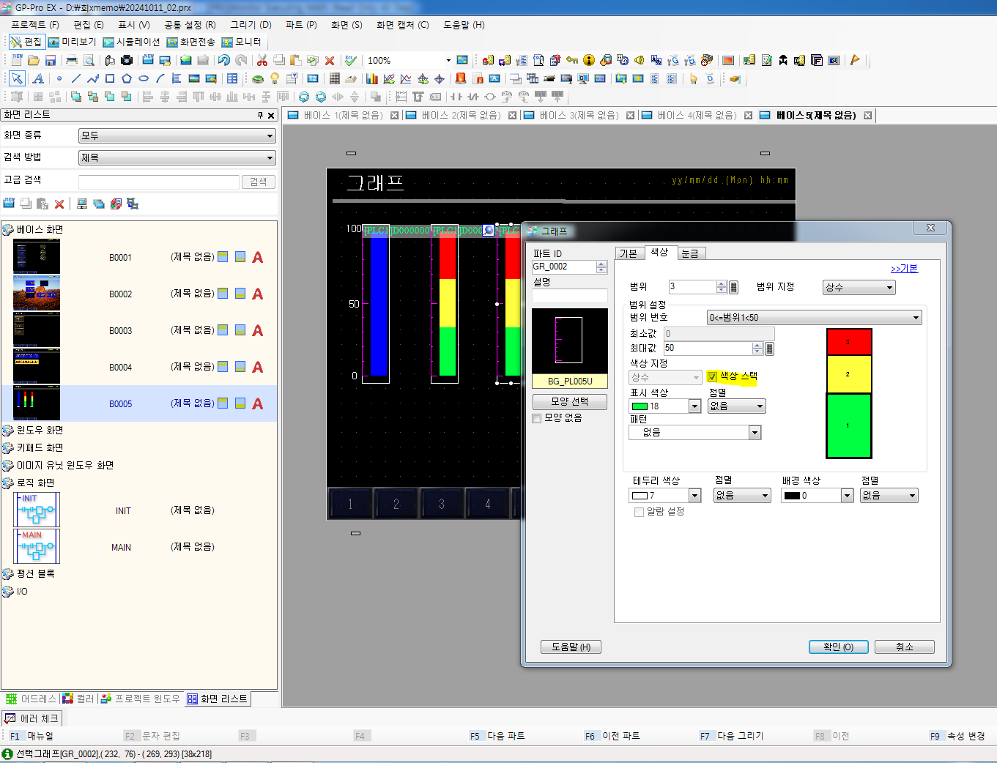This screenshot has width=997, height=763.
Task: Click the red A icon in B0001 row
Action: pos(257,257)
